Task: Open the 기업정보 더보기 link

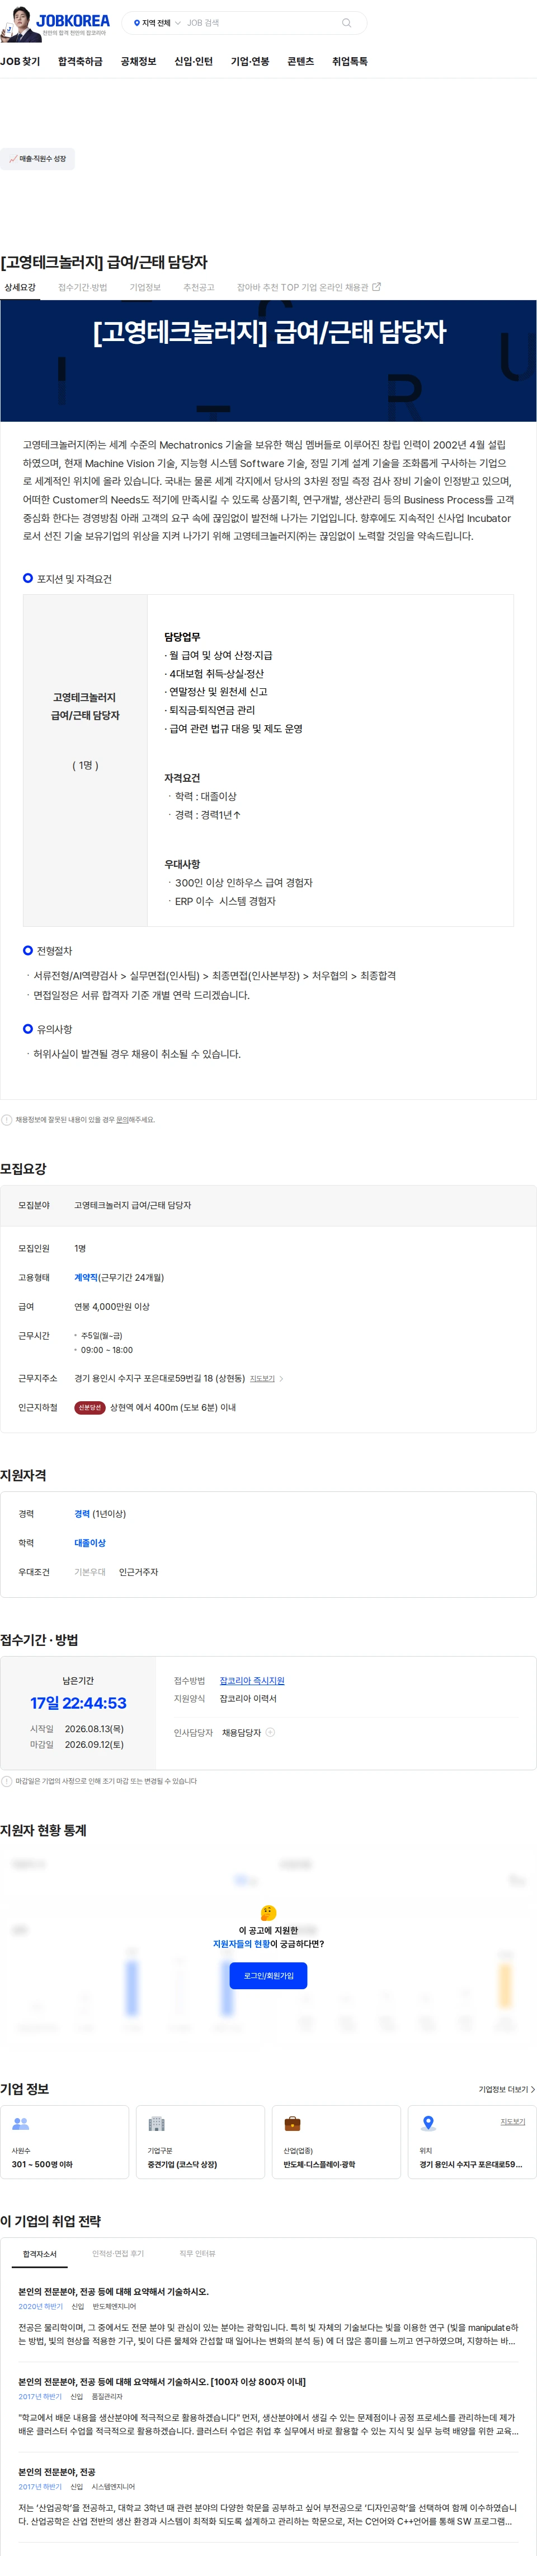Action: (x=506, y=2089)
